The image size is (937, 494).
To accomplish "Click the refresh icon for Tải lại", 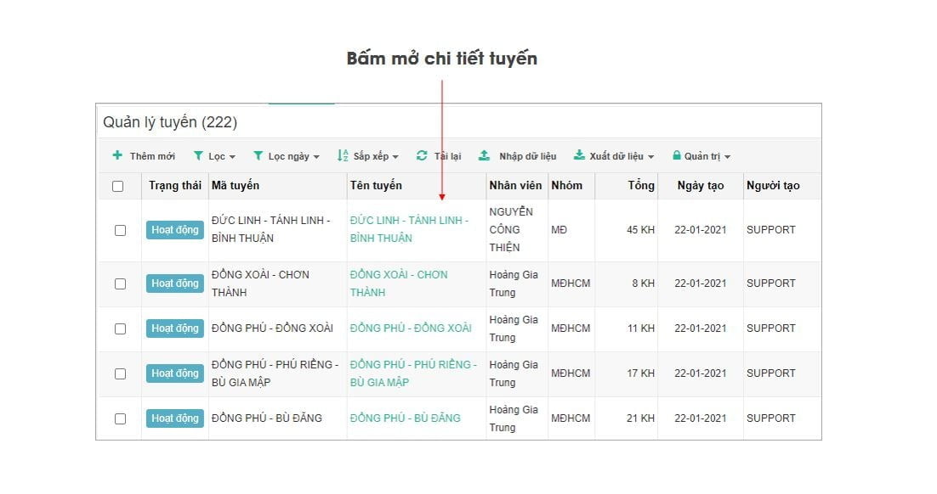I will click(x=422, y=155).
